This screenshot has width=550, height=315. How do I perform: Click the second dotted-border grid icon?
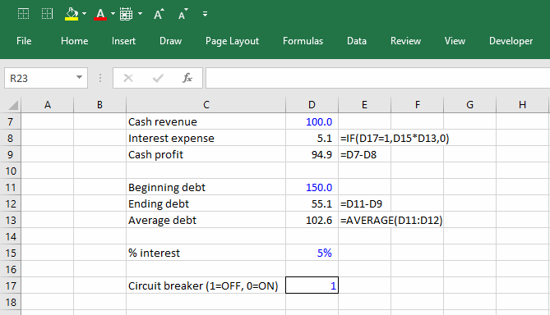[47, 14]
